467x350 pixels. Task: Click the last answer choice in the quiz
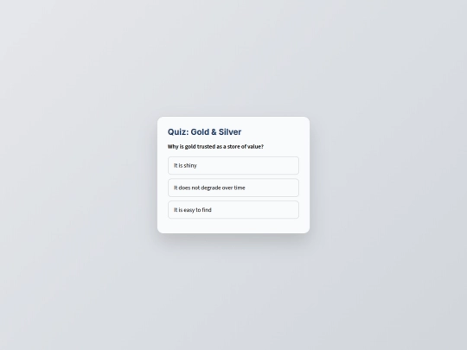pyautogui.click(x=233, y=210)
